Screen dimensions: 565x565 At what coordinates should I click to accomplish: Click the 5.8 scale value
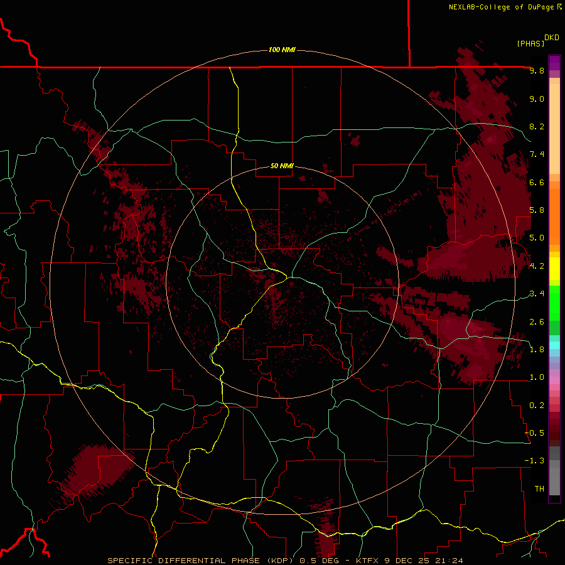537,210
